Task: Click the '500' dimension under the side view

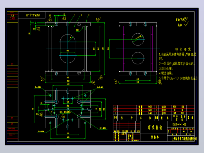Action: [138, 82]
